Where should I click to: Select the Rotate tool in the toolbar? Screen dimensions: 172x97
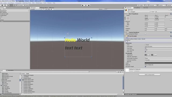5,5
